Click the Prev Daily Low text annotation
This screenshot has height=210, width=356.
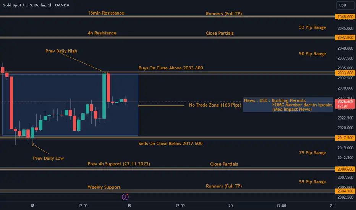tap(49, 158)
